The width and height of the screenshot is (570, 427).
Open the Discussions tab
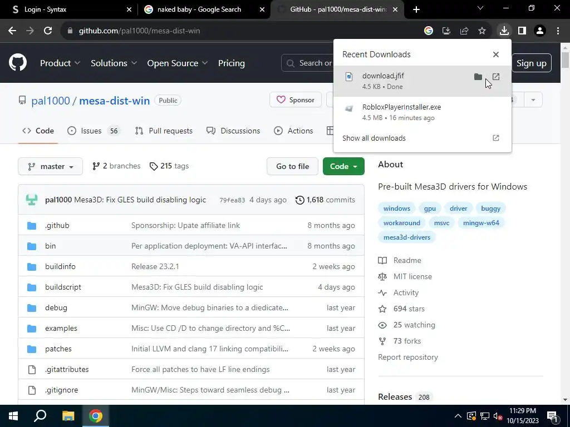tap(233, 131)
